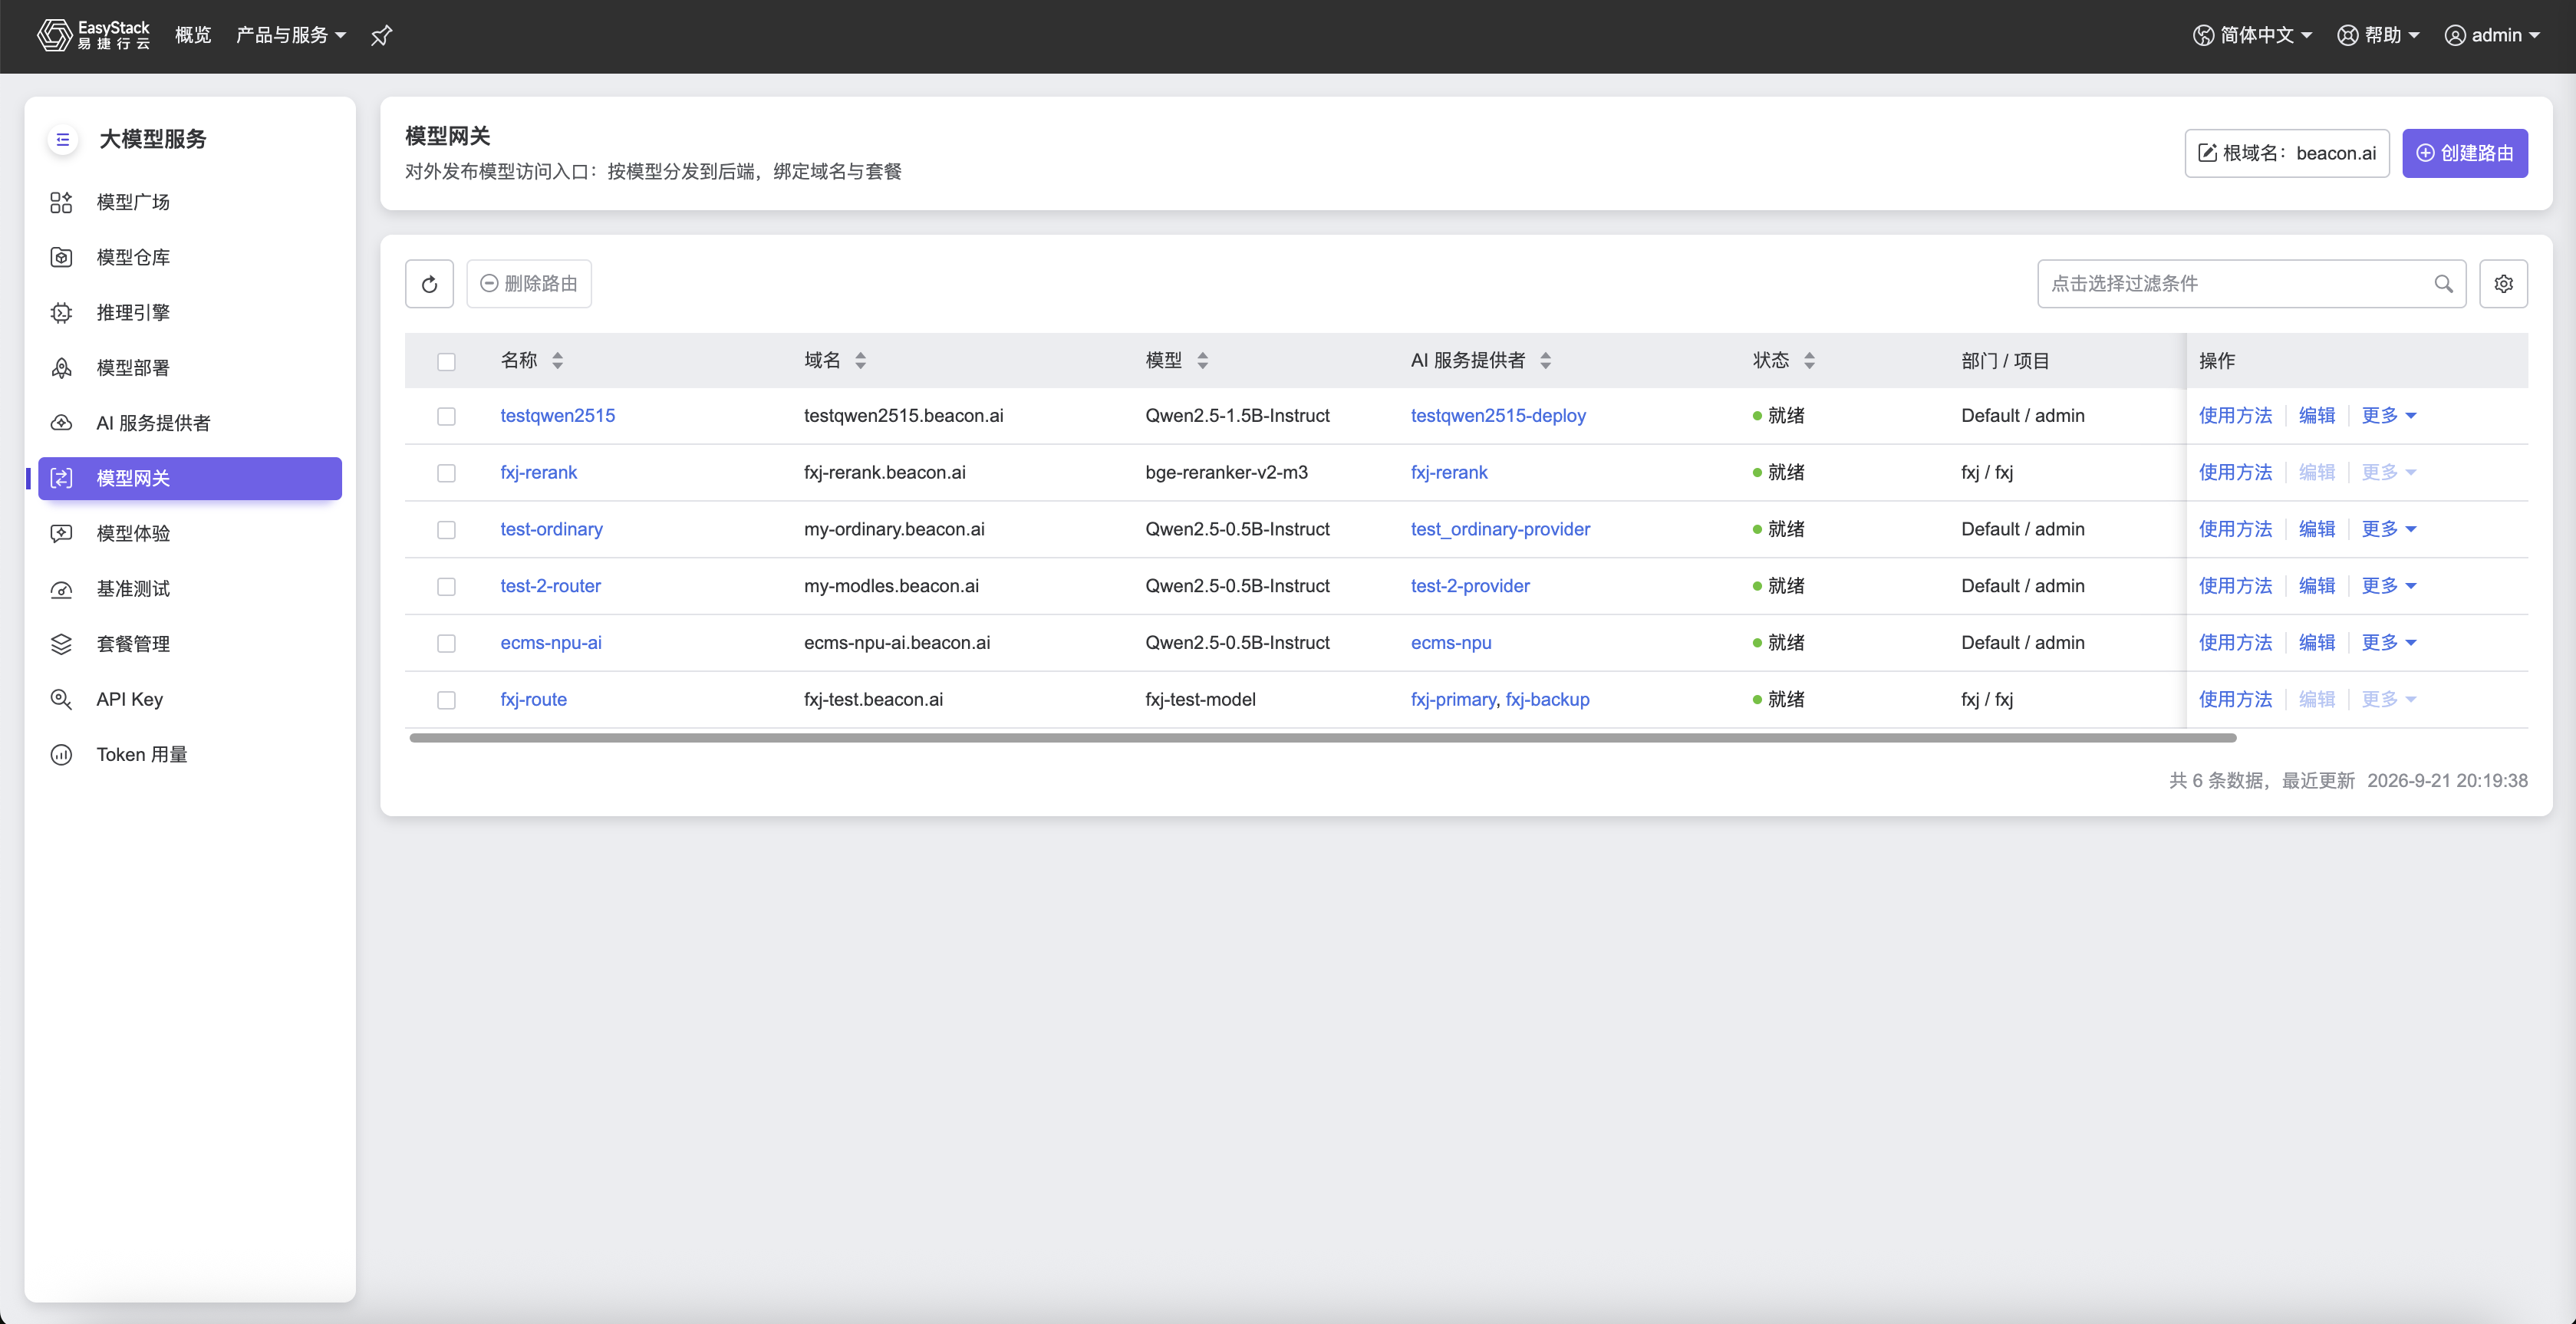This screenshot has width=2576, height=1324.
Task: Sort by the 模型 column arrows
Action: [x=1203, y=361]
